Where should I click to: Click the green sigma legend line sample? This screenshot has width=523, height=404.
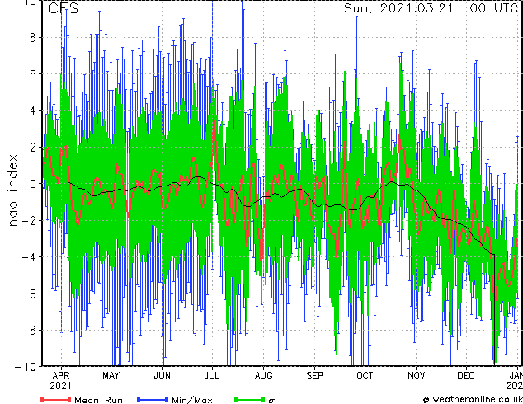coord(250,399)
